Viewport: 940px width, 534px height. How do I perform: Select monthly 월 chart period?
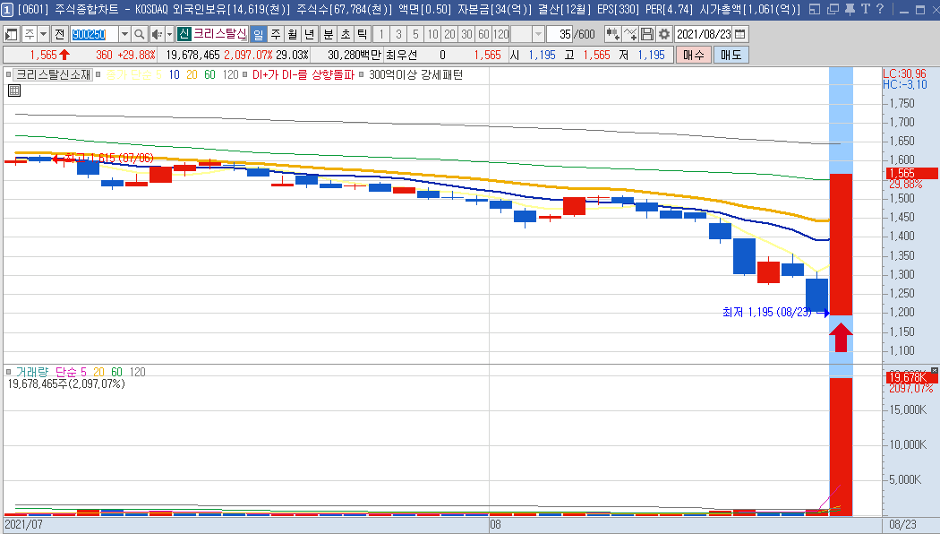coord(292,34)
